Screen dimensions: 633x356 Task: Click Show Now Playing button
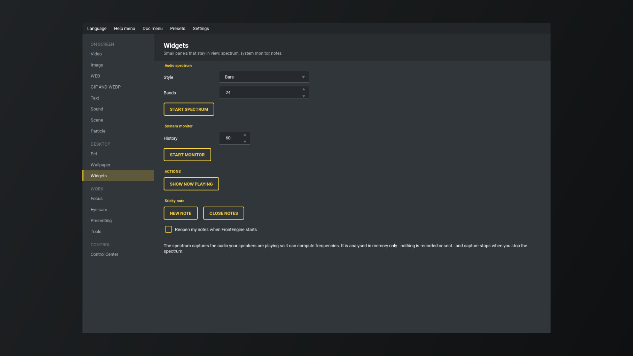pos(191,184)
